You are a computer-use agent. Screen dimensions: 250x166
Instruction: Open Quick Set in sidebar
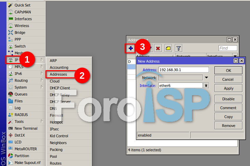click(22, 5)
